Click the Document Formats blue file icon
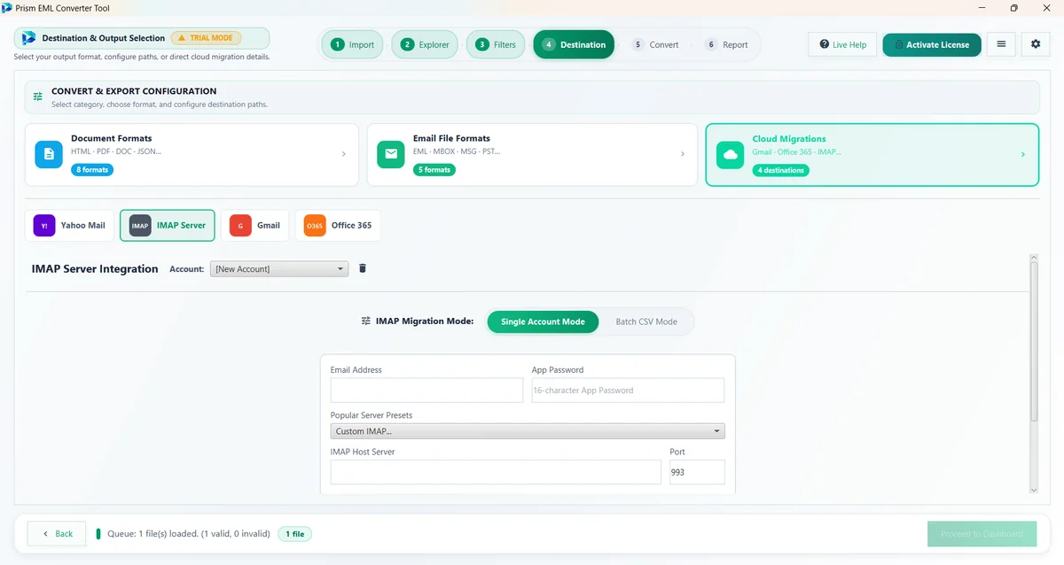 (x=49, y=154)
